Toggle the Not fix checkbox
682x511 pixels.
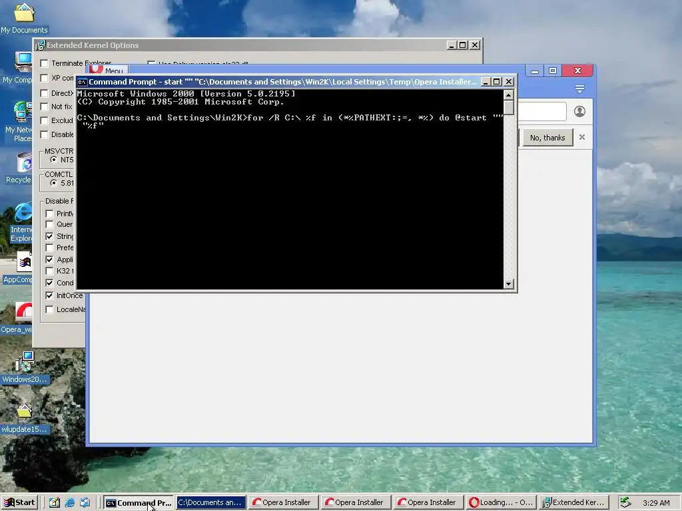[x=44, y=106]
